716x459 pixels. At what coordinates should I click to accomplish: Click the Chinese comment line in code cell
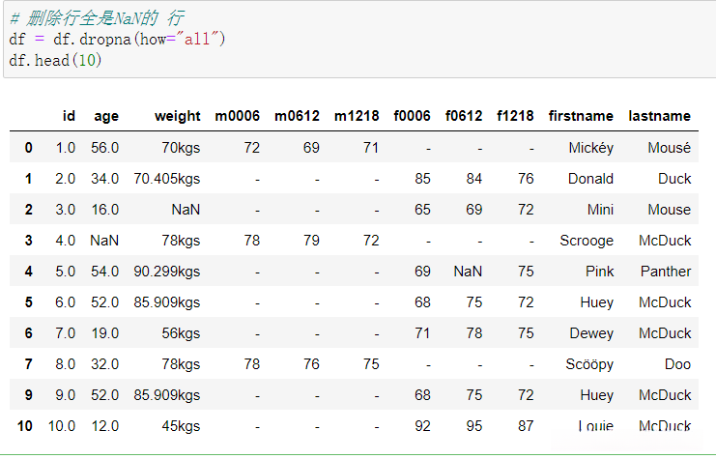[98, 18]
